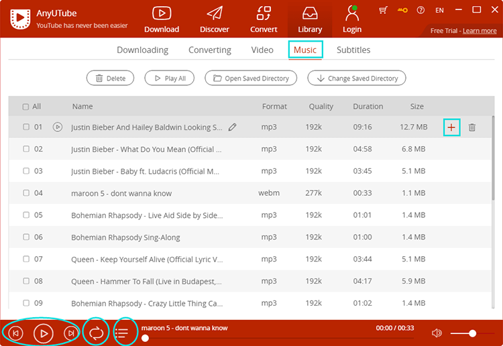503x346 pixels.
Task: Click the Delete button
Action: 110,78
